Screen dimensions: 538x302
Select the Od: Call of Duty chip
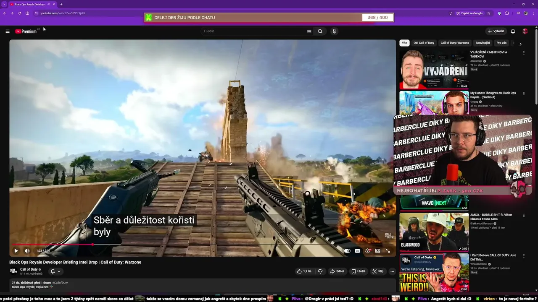tap(424, 43)
